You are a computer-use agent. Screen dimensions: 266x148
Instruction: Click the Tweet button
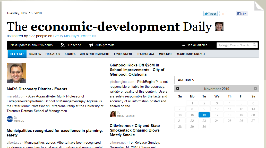(210, 14)
